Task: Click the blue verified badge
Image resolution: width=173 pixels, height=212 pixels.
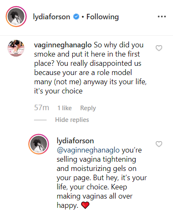Action: click(76, 17)
